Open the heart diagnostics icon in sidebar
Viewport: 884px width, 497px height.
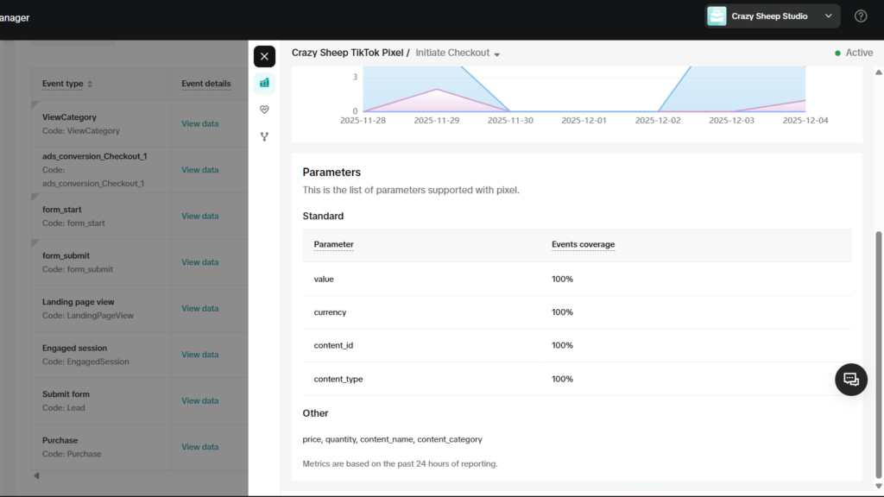tap(264, 110)
